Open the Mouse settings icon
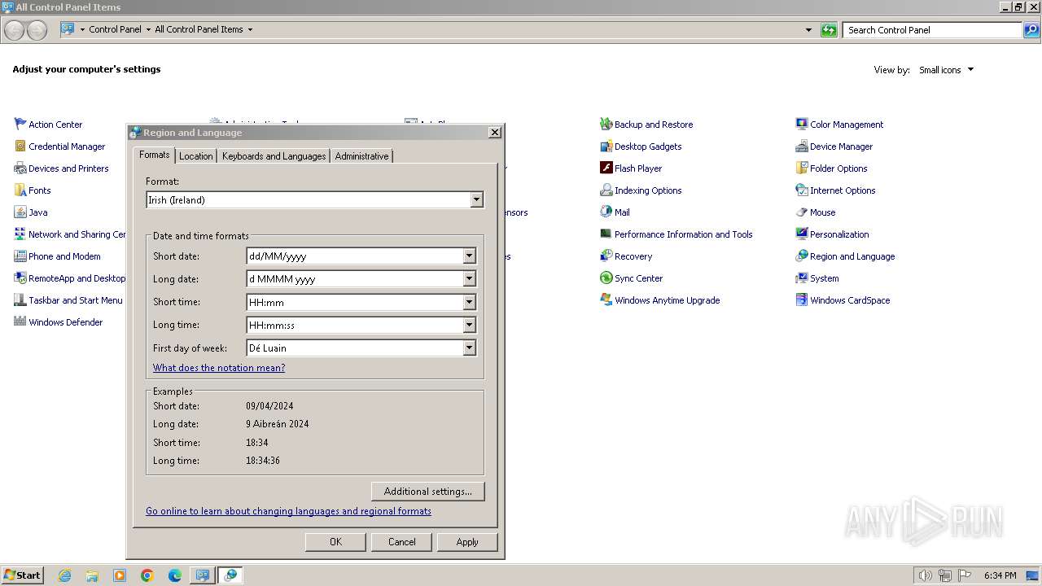1042x586 pixels. pos(802,212)
